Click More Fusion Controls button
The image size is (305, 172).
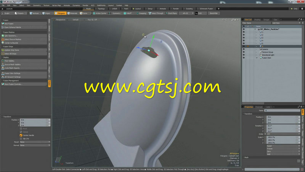click(x=24, y=84)
